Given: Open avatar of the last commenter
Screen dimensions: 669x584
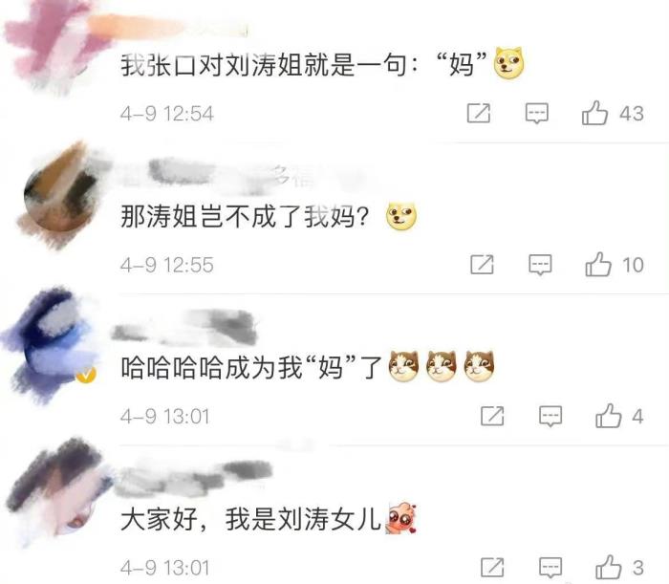Looking at the screenshot, I should click(57, 490).
